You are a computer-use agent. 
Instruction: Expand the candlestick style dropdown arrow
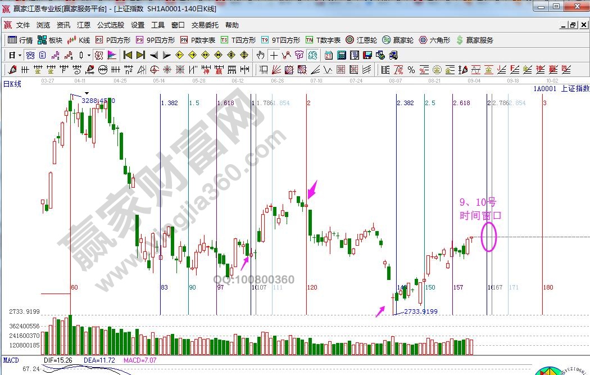[89, 55]
